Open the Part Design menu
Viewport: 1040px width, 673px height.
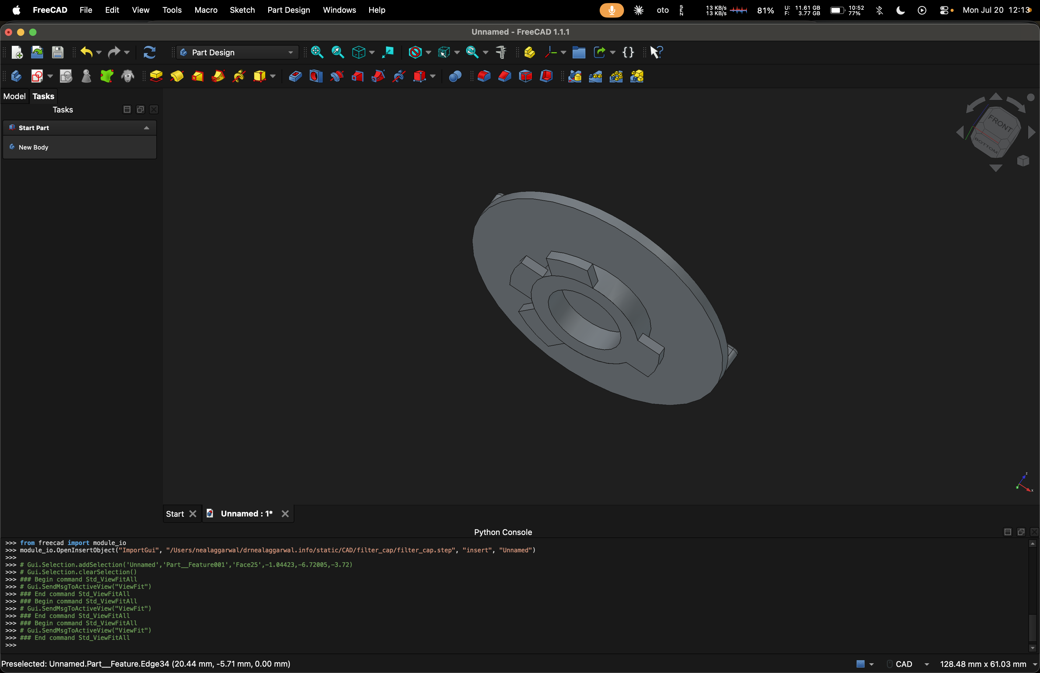(288, 10)
